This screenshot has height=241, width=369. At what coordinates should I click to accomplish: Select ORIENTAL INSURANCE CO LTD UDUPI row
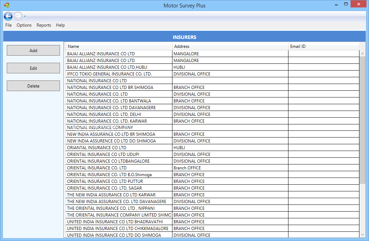click(213, 155)
